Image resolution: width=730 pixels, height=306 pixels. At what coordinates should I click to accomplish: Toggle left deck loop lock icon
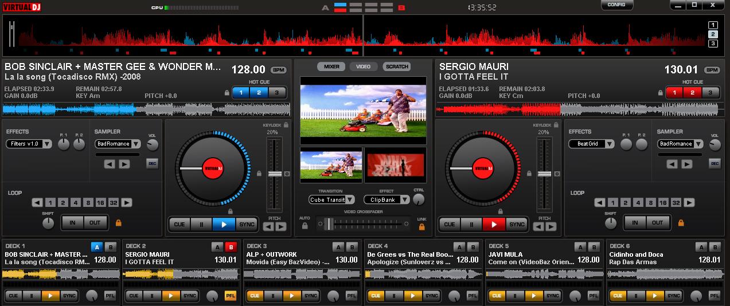(x=119, y=222)
